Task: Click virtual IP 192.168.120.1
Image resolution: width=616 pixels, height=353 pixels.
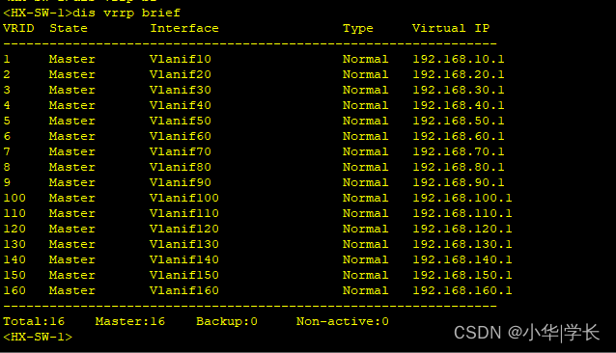Action: click(x=462, y=229)
